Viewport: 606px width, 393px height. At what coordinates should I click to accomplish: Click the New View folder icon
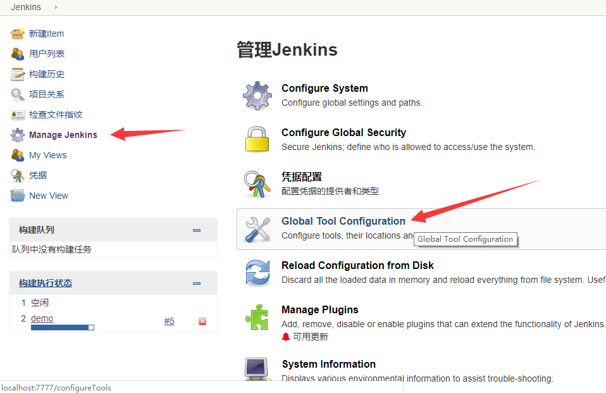[x=17, y=196]
